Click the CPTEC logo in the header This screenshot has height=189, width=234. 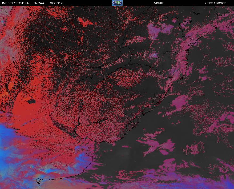[x=117, y=3]
